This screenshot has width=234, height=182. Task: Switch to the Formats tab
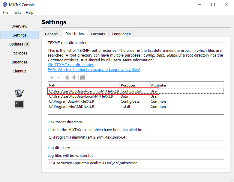[x=98, y=34]
